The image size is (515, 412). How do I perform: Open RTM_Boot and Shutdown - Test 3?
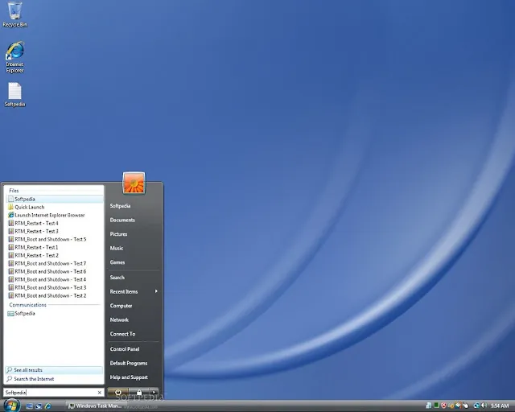(55, 287)
